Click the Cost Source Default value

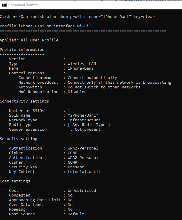(76, 214)
